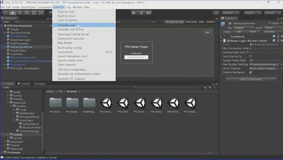Click Level Instance object picker
Viewport: 283px width, 160px height.
(x=282, y=68)
